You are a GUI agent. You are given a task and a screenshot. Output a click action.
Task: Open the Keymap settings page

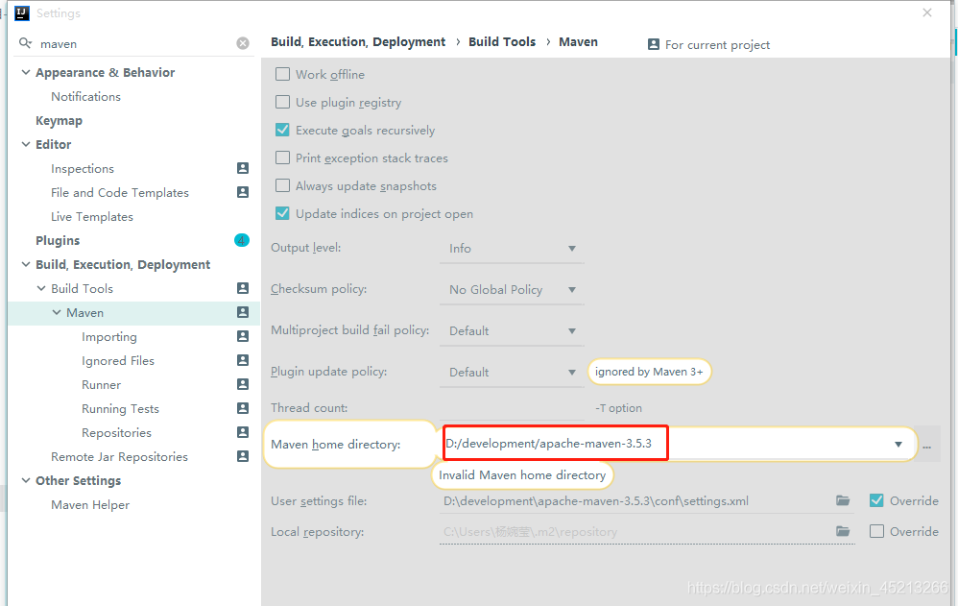pyautogui.click(x=59, y=120)
